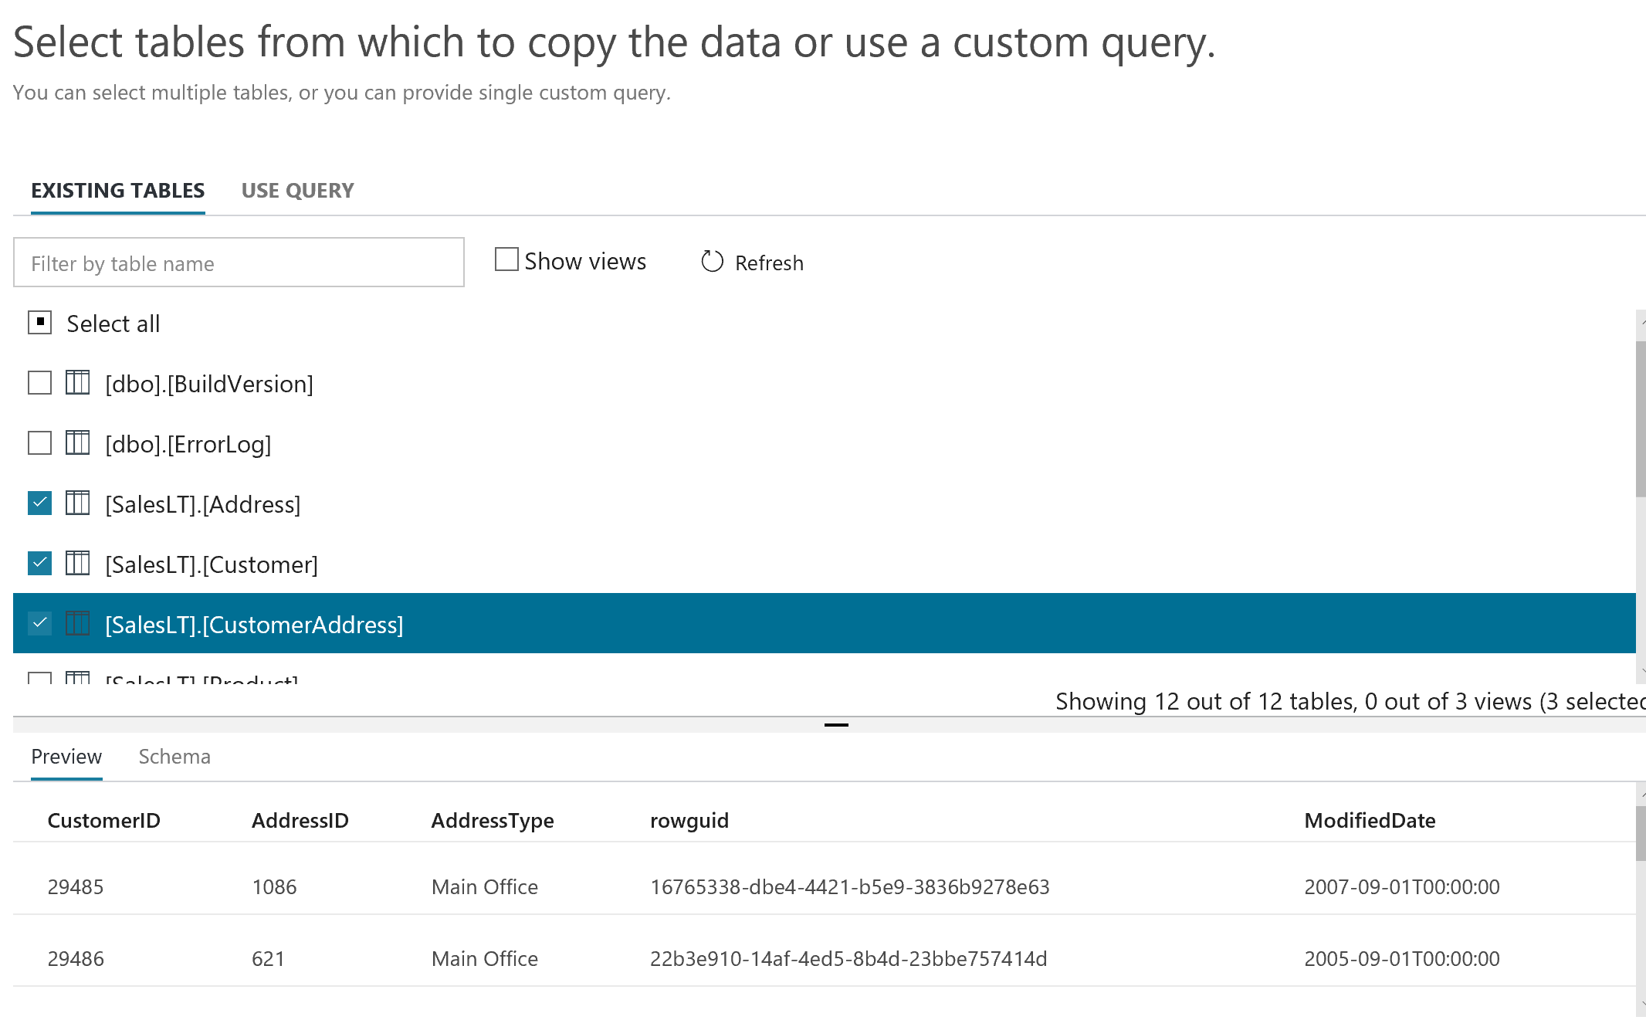The image size is (1646, 1020).
Task: Select the EXISTING TABLES tab
Action: coord(117,191)
